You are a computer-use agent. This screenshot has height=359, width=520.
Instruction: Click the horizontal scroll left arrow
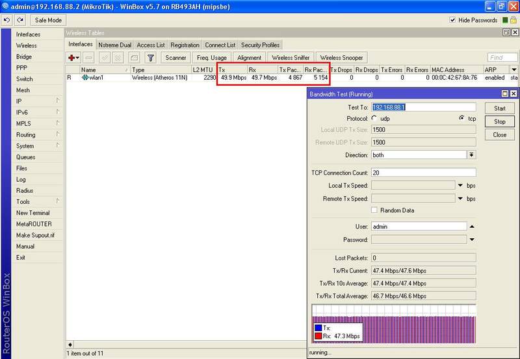pyautogui.click(x=70, y=345)
